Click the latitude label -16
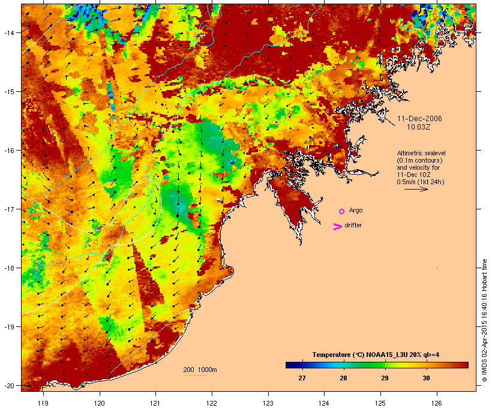Viewport: 492px width, 408px height. coord(9,151)
